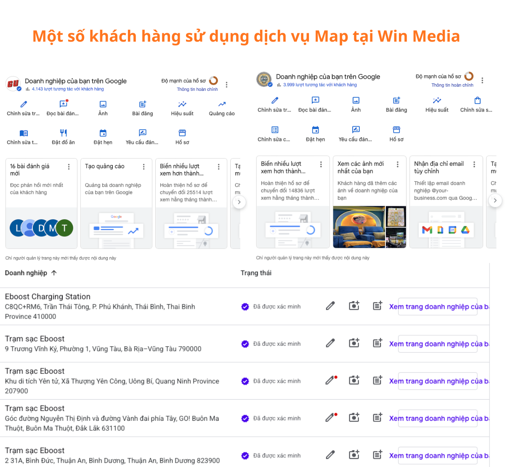The width and height of the screenshot is (505, 467).
Task: Open Xem trang doanh nghiệp for Vũng Tàu row
Action: click(438, 344)
